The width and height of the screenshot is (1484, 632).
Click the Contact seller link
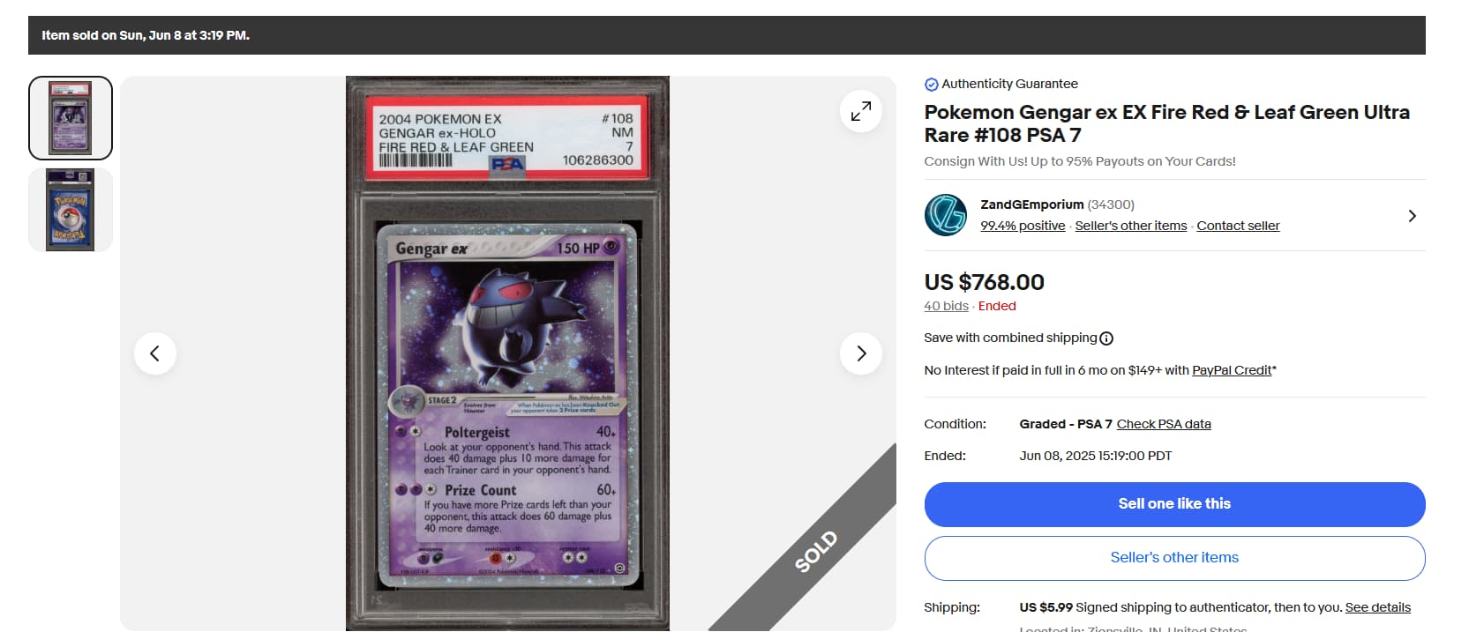[x=1238, y=226]
